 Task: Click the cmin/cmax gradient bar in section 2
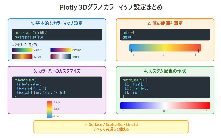[165, 48]
